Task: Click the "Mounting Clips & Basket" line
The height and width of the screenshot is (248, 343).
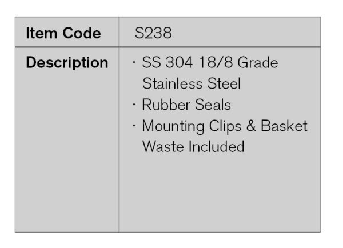Action: pos(224,126)
